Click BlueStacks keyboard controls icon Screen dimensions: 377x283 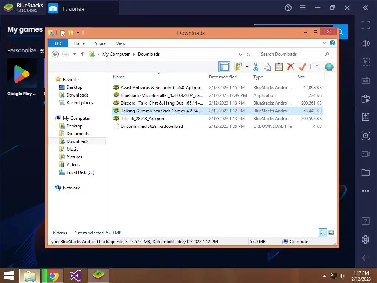[x=366, y=80]
